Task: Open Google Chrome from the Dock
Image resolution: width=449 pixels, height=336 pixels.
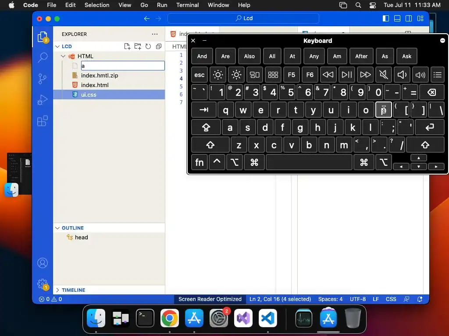Action: [x=170, y=318]
